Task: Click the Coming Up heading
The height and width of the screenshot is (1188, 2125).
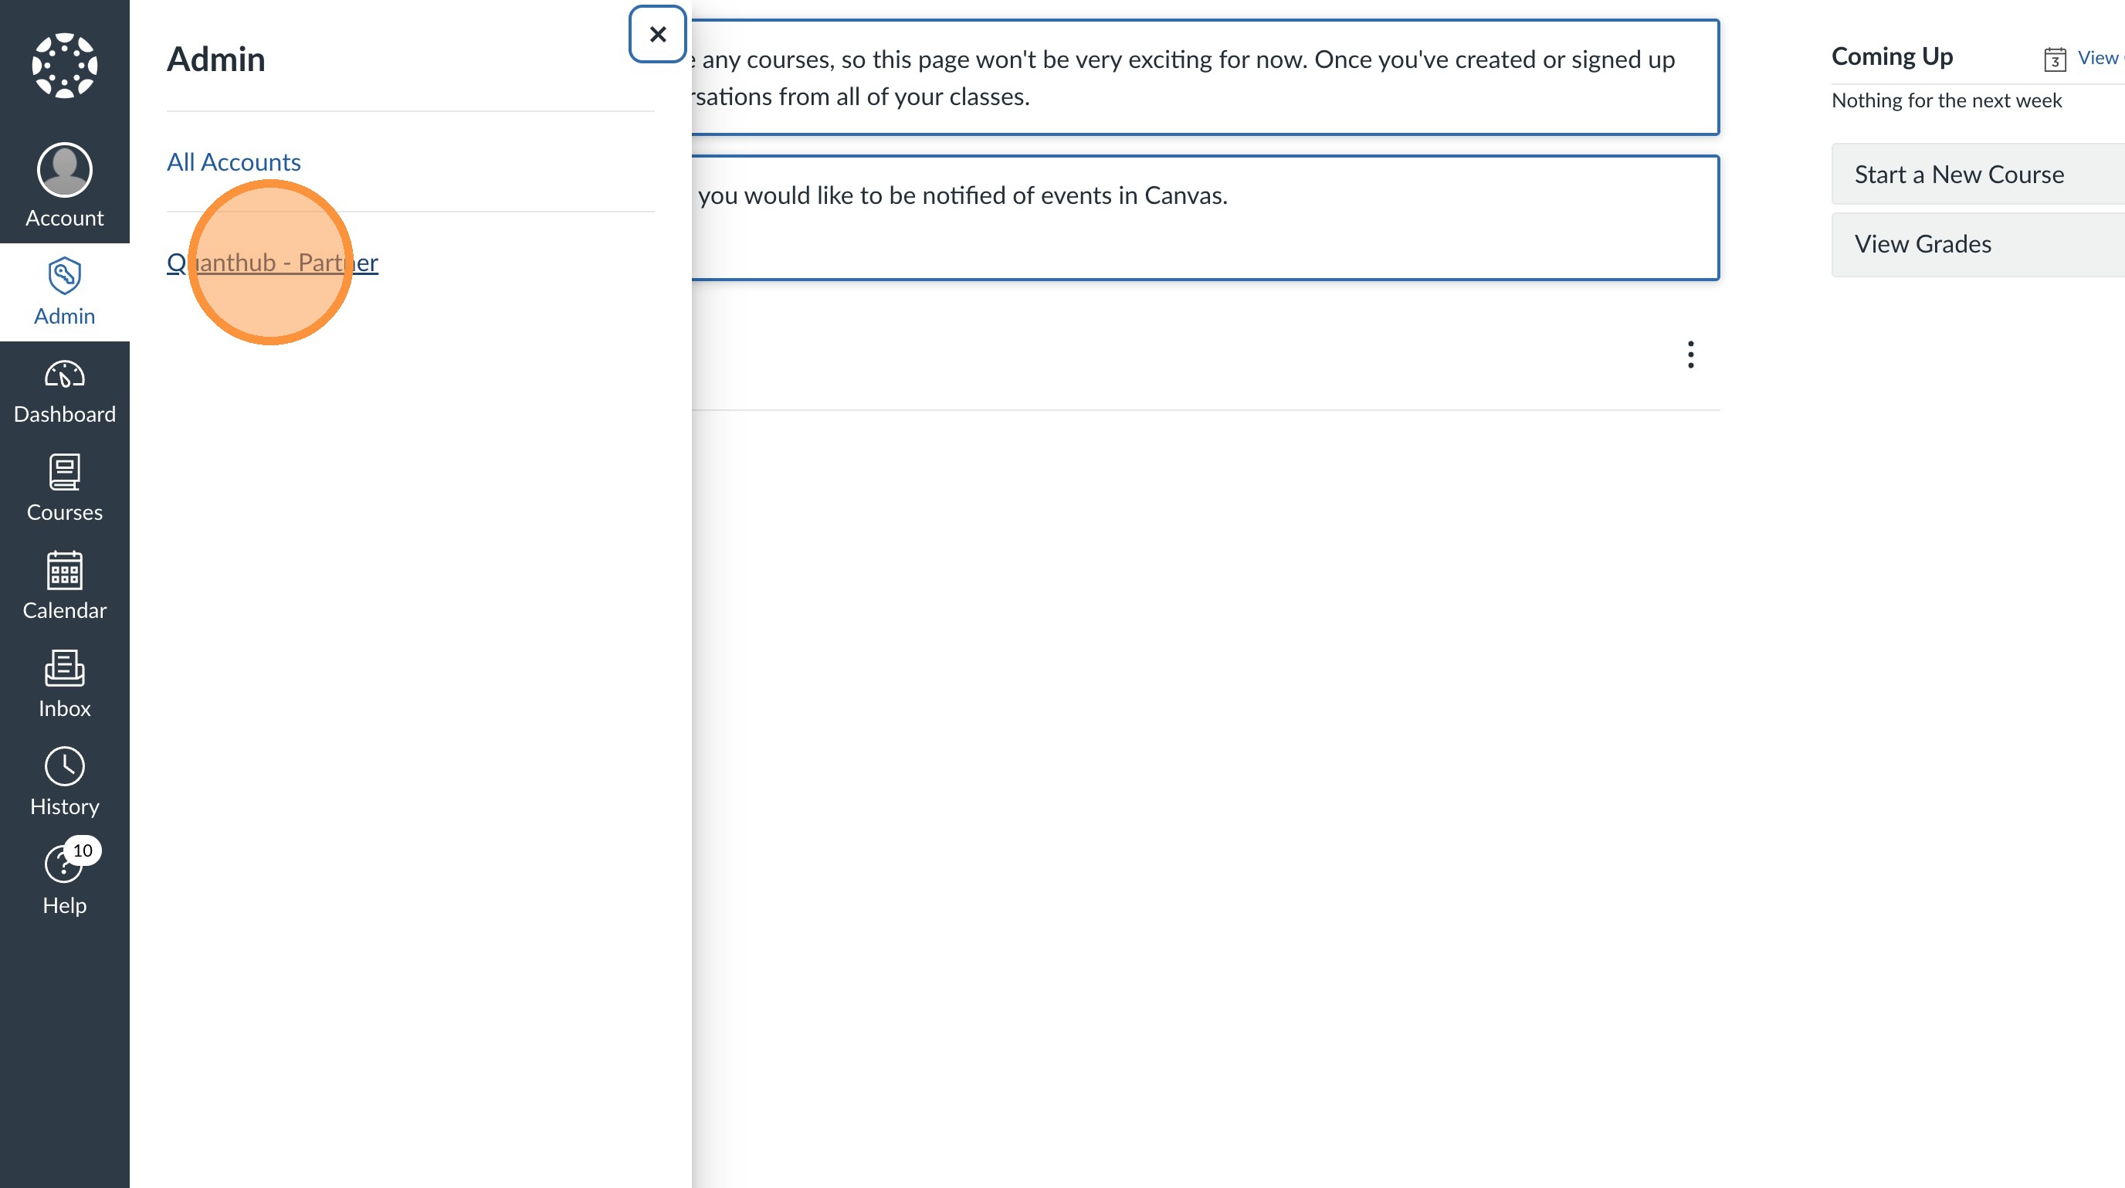Action: coord(1892,56)
